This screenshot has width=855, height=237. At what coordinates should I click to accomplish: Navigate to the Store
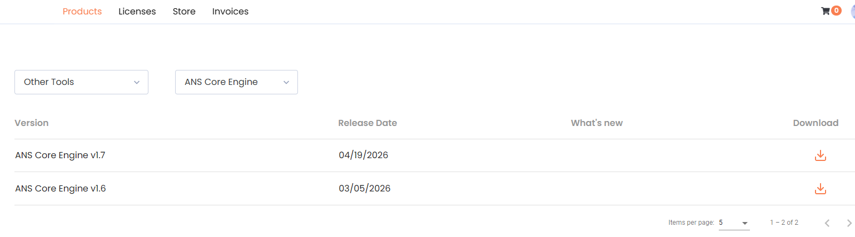184,11
